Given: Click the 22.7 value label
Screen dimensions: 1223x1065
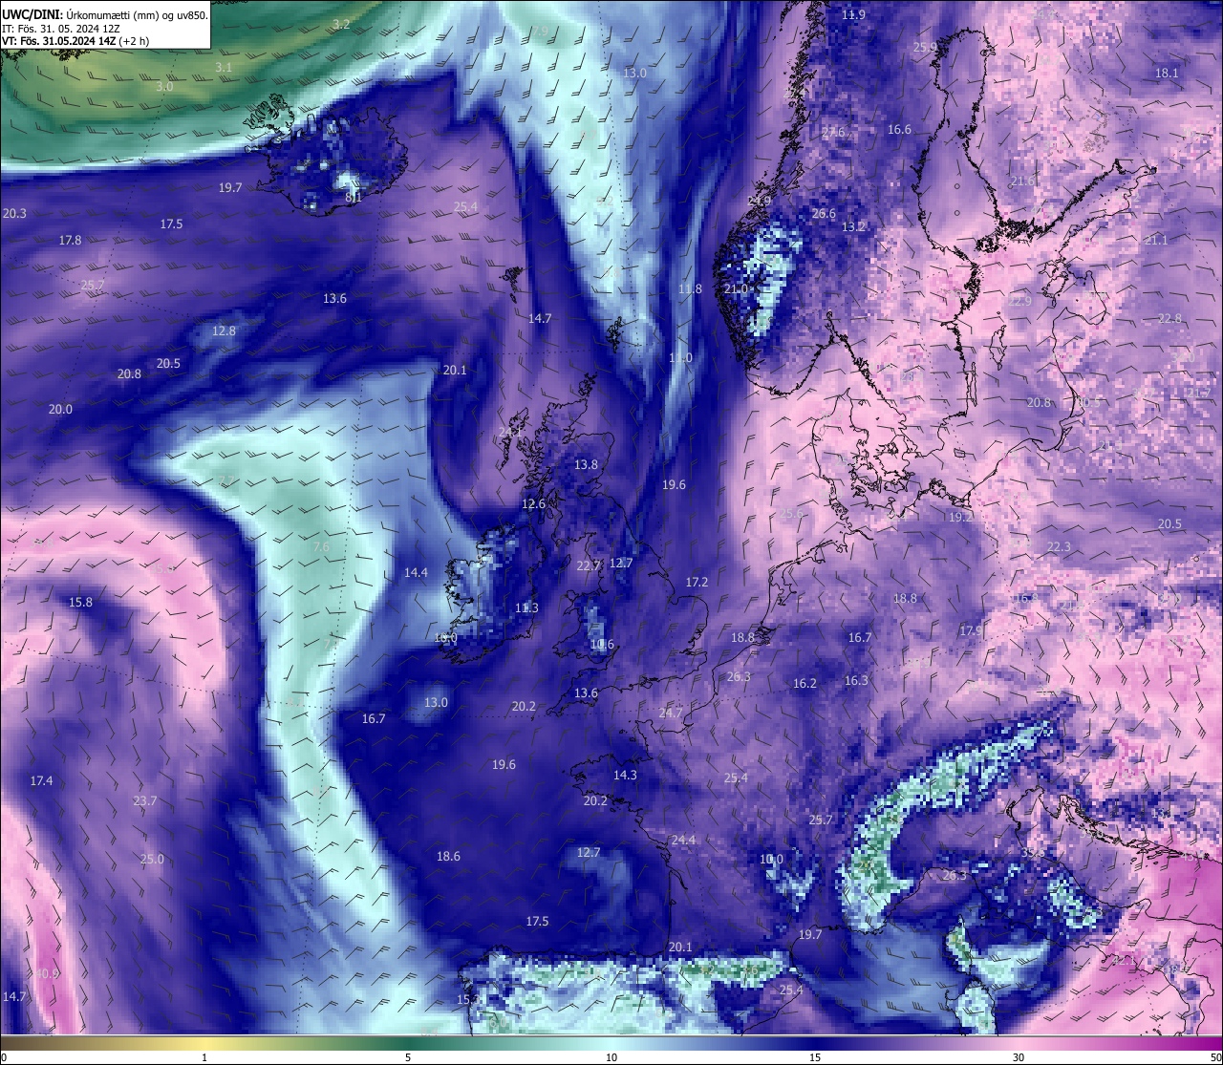Looking at the screenshot, I should pyautogui.click(x=589, y=566).
